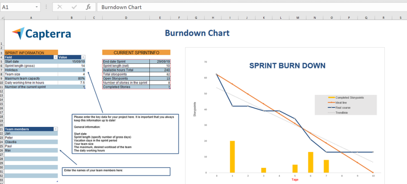Click the Start date cell
Image resolution: width=407 pixels, height=184 pixels.
coord(31,62)
